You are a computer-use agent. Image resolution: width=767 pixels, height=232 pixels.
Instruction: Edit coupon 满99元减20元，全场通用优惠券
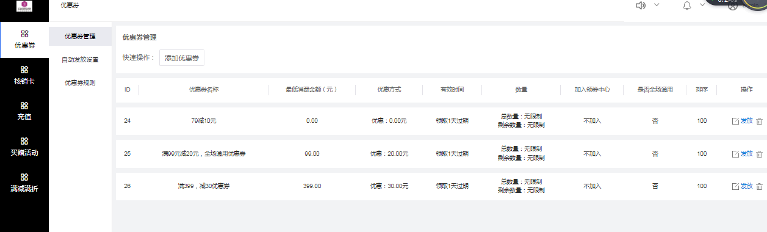[x=735, y=154]
